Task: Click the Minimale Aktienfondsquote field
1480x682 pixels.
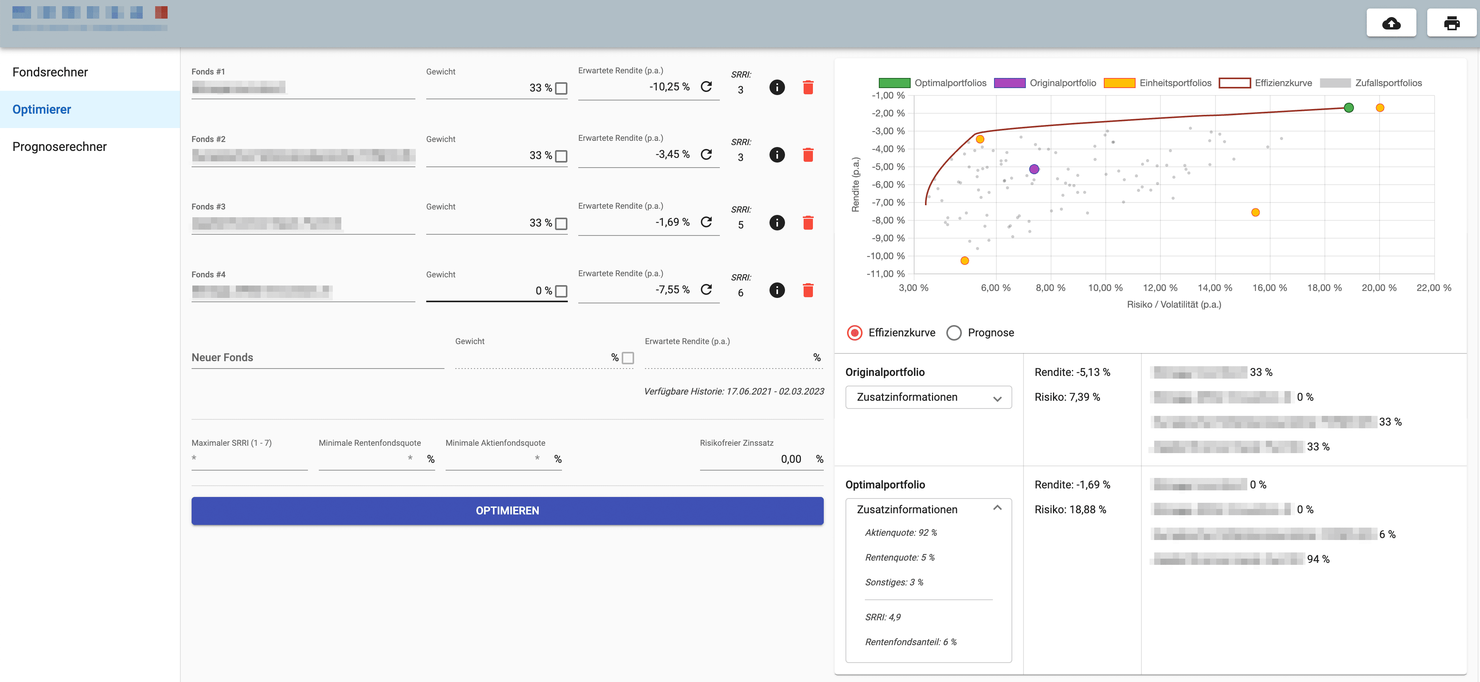Action: [503, 459]
